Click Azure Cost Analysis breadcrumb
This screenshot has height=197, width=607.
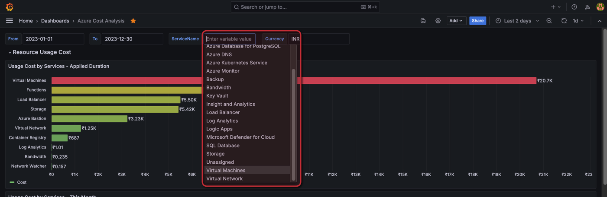point(101,21)
